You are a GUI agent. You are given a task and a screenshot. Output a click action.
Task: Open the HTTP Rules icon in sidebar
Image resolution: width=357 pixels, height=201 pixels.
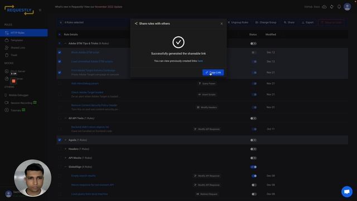coord(7,33)
